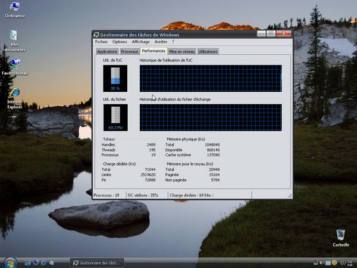357x268 pixels.
Task: Switch to the Mise en réseau tab
Action: click(x=181, y=51)
